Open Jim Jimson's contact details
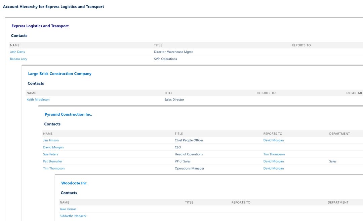This screenshot has height=221, width=363. click(x=51, y=140)
